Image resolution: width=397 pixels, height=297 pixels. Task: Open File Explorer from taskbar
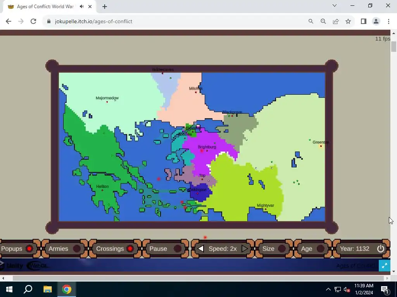click(x=47, y=289)
